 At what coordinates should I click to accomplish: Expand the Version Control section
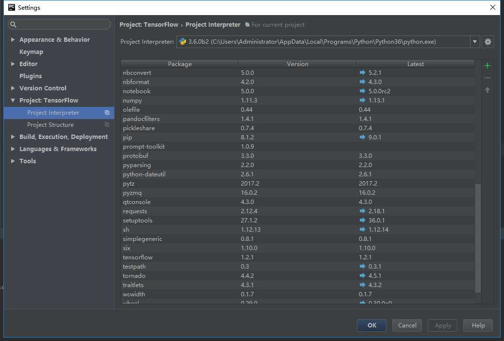13,88
